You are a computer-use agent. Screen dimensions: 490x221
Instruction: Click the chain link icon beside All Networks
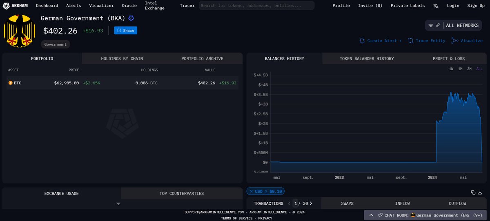click(x=438, y=25)
